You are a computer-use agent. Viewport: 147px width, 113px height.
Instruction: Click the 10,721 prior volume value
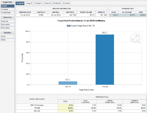pos(92,15)
